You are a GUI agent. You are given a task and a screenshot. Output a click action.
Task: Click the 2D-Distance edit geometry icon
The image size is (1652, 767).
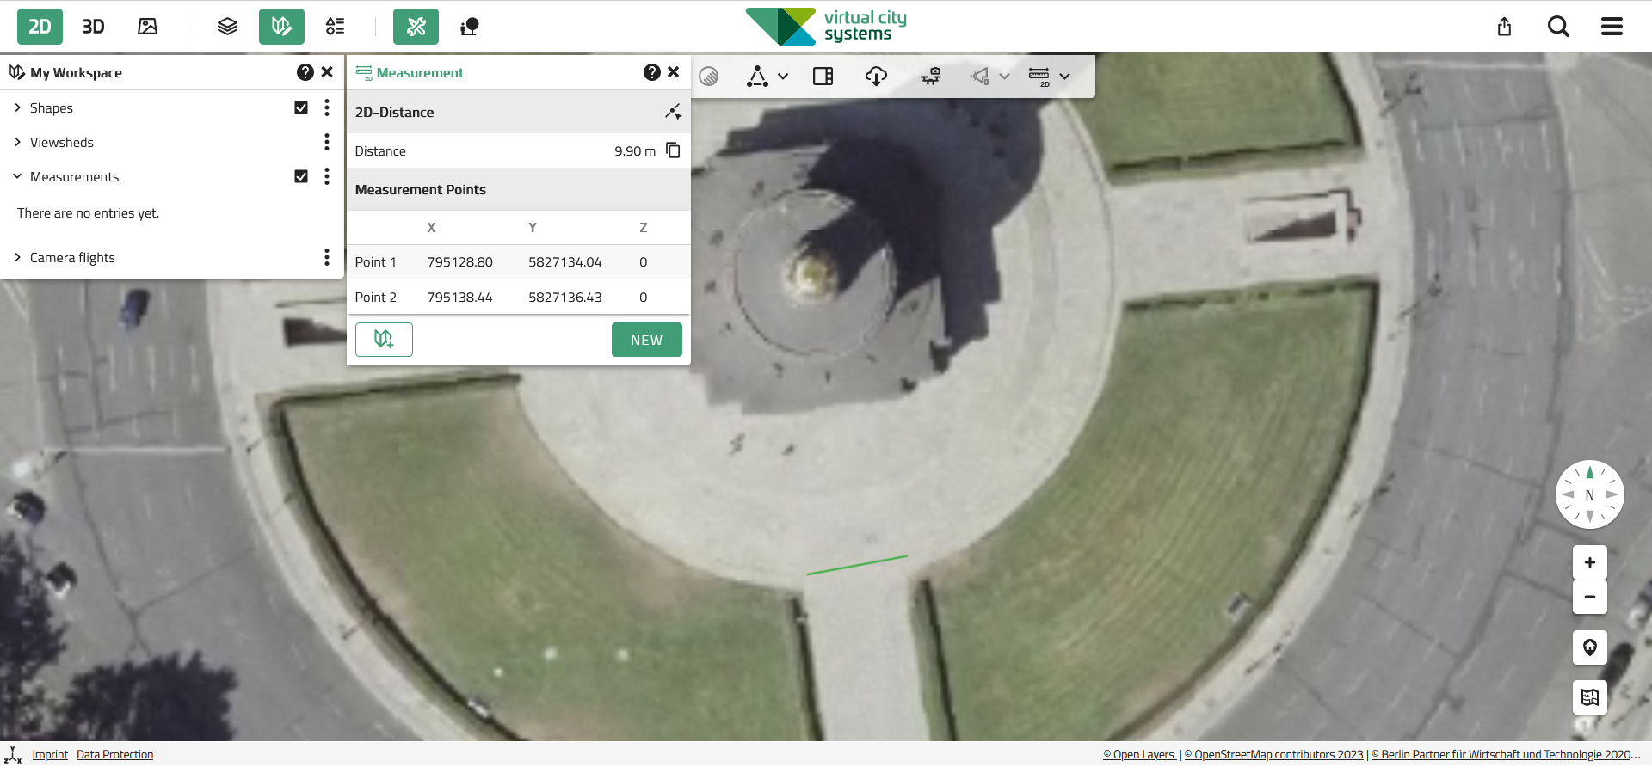point(673,112)
